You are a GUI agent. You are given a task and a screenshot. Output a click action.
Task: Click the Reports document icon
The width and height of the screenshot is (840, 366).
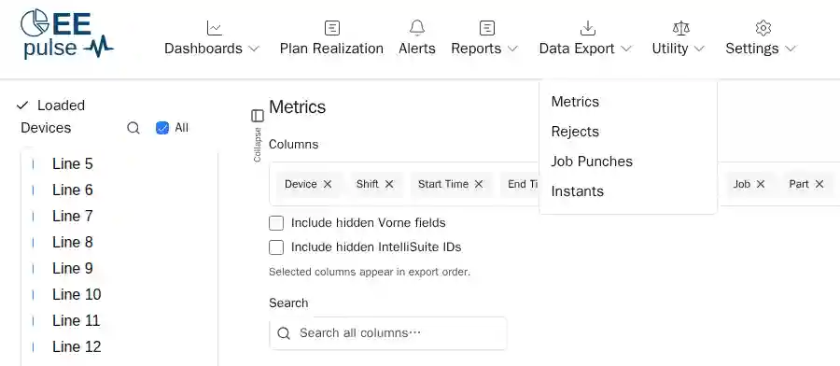coord(486,28)
